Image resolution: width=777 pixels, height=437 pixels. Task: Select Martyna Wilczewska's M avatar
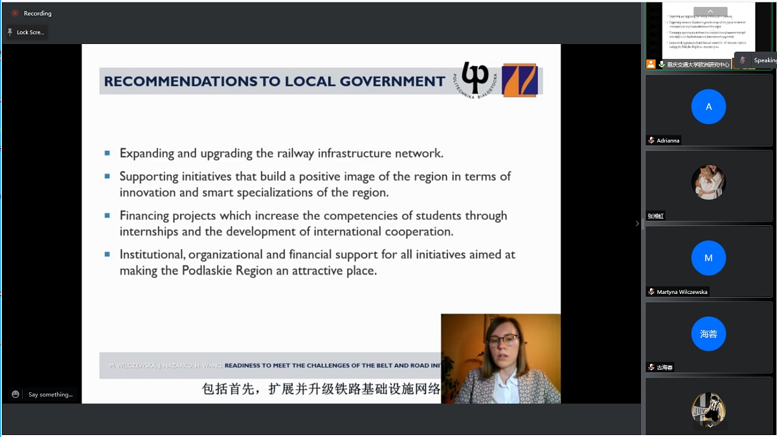[708, 258]
